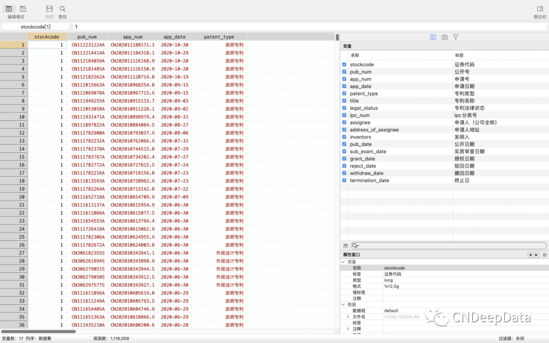Select the termination_date variable row
This screenshot has width=549, height=343.
[445, 180]
